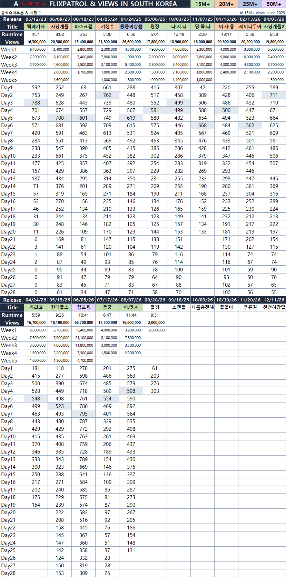
Task: Click release date 06/05/26
Action: point(83,300)
